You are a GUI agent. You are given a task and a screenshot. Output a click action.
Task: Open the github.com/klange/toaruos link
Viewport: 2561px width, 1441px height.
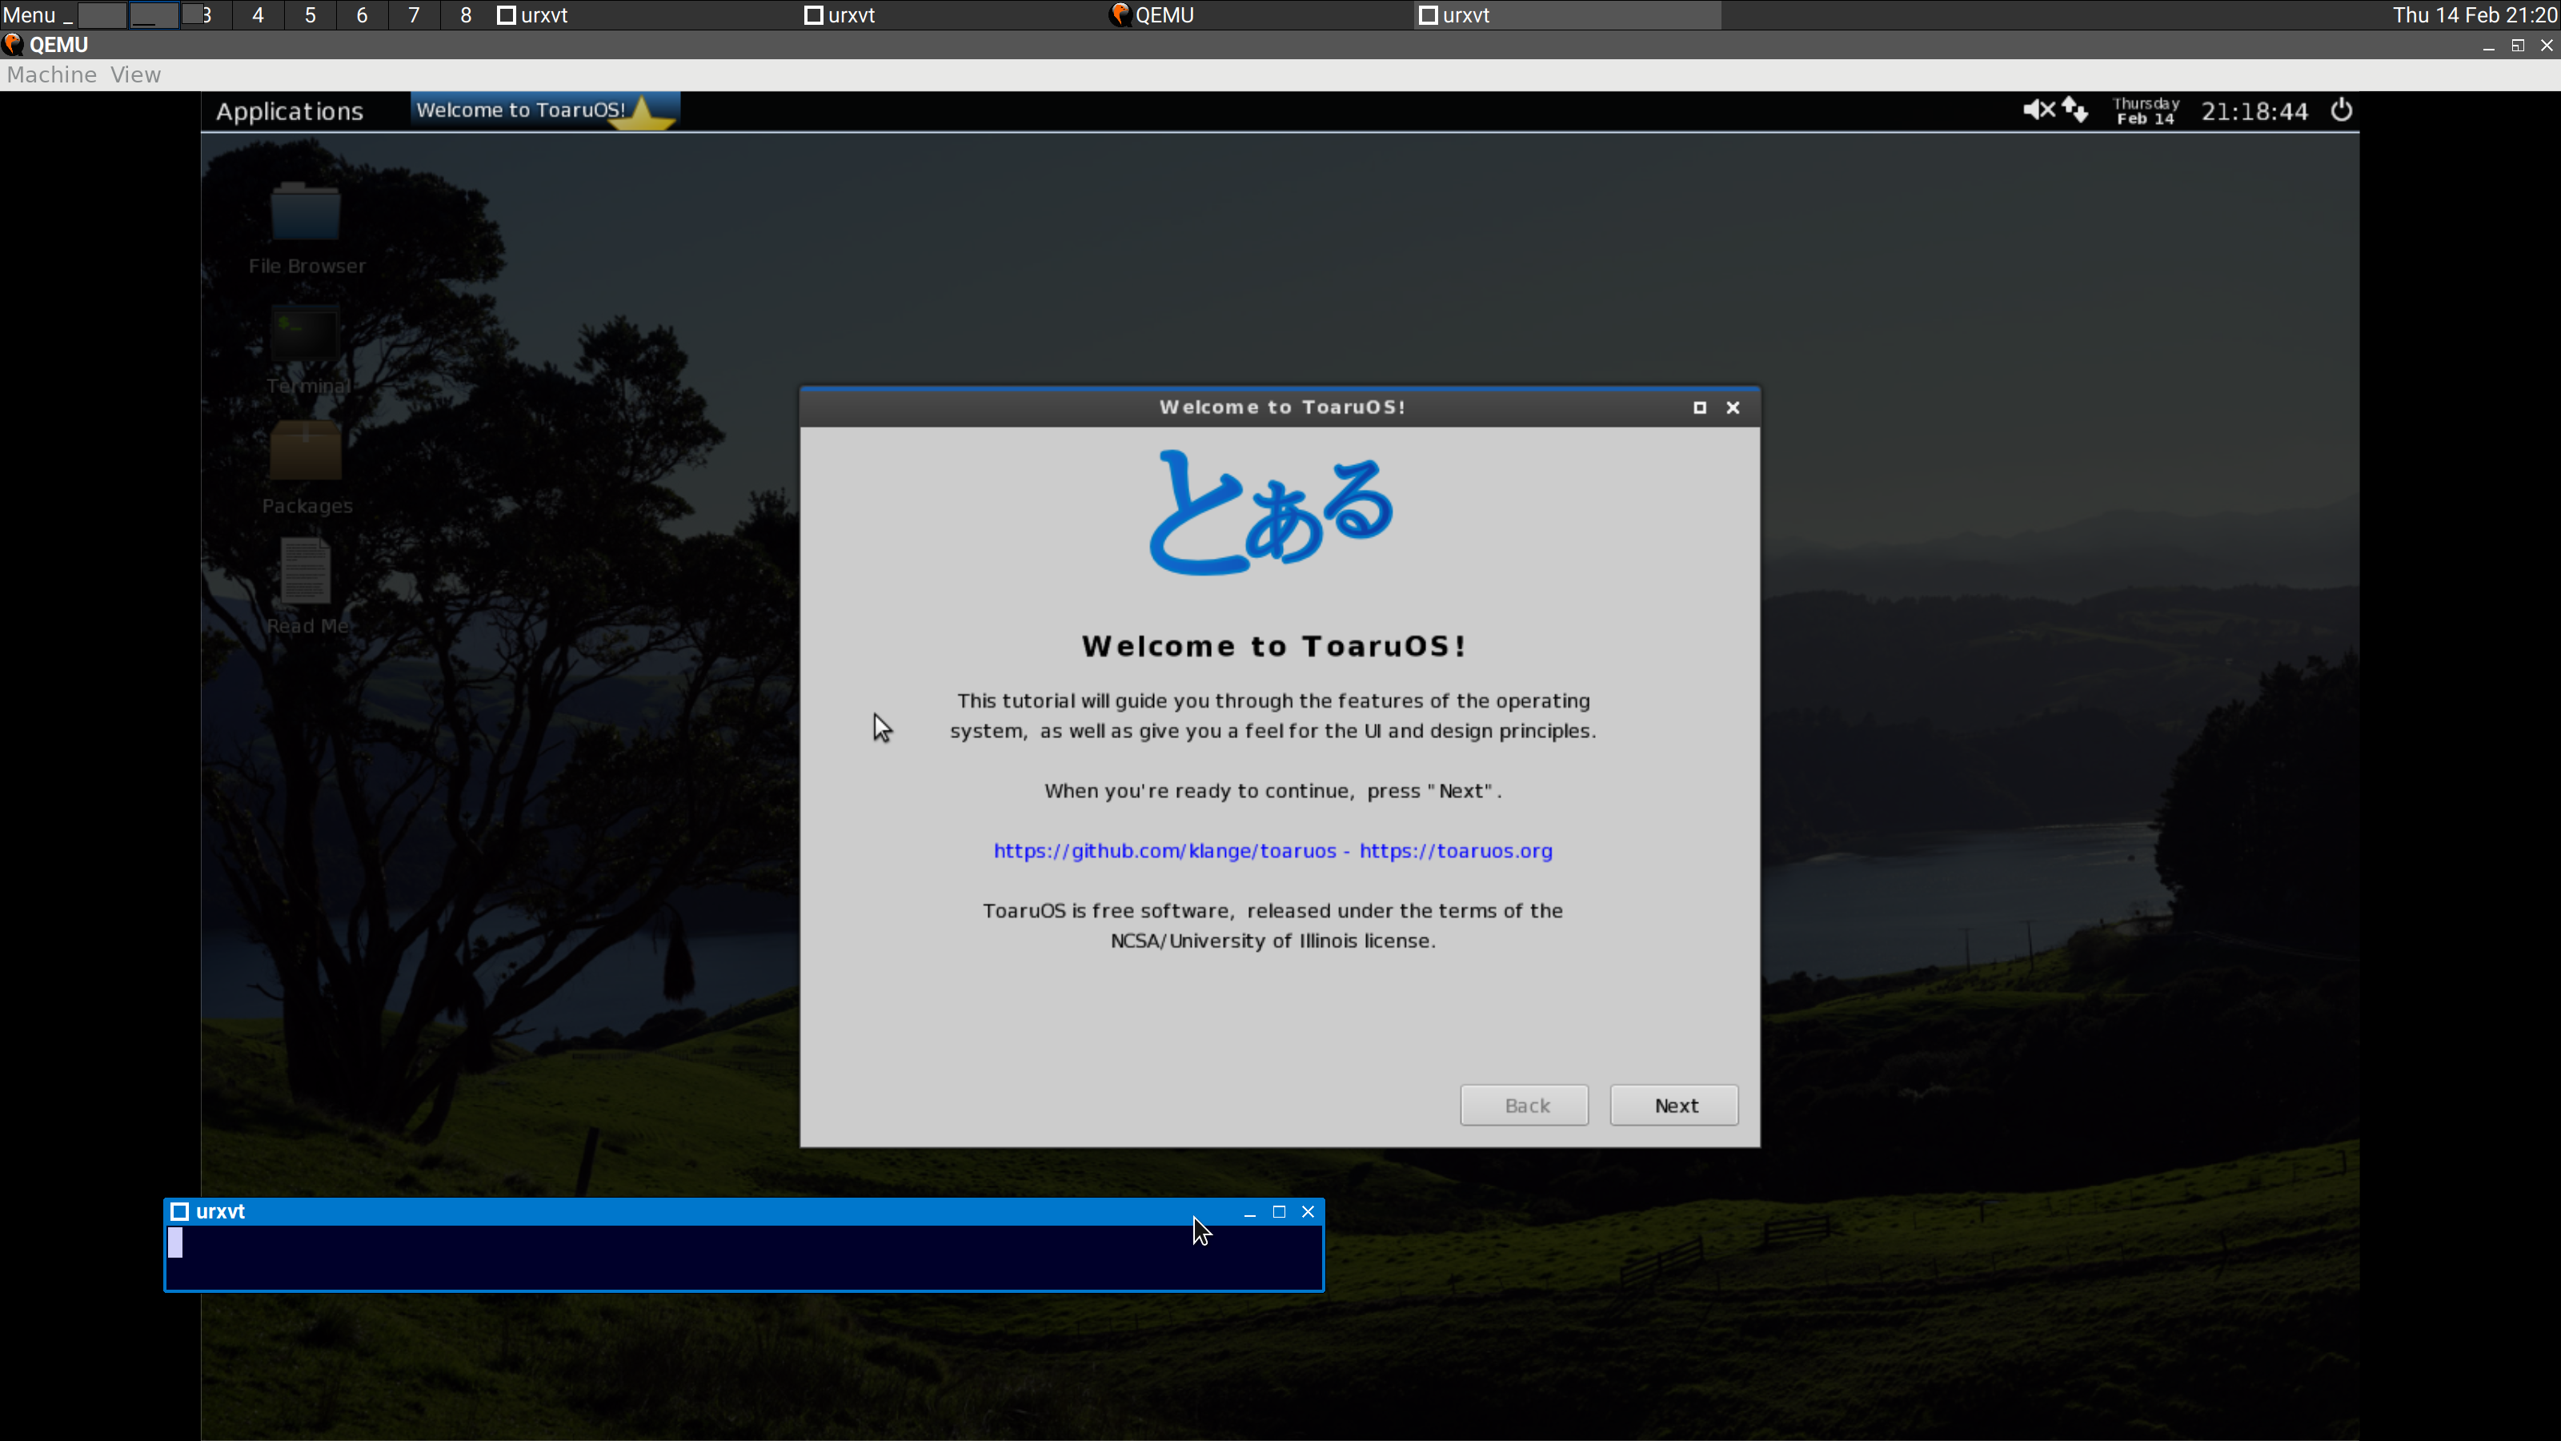click(x=1164, y=851)
